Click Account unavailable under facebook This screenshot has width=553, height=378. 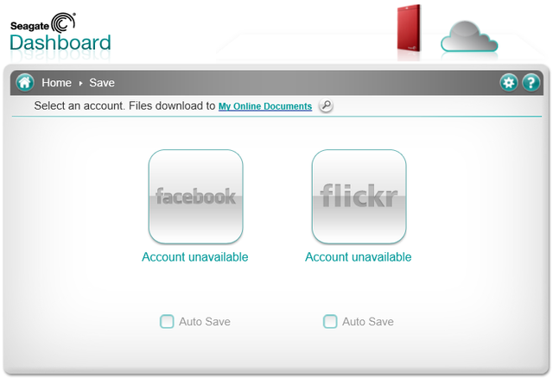(195, 257)
